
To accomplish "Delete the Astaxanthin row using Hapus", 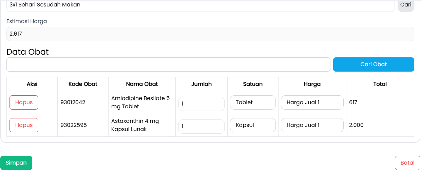I will click(24, 125).
